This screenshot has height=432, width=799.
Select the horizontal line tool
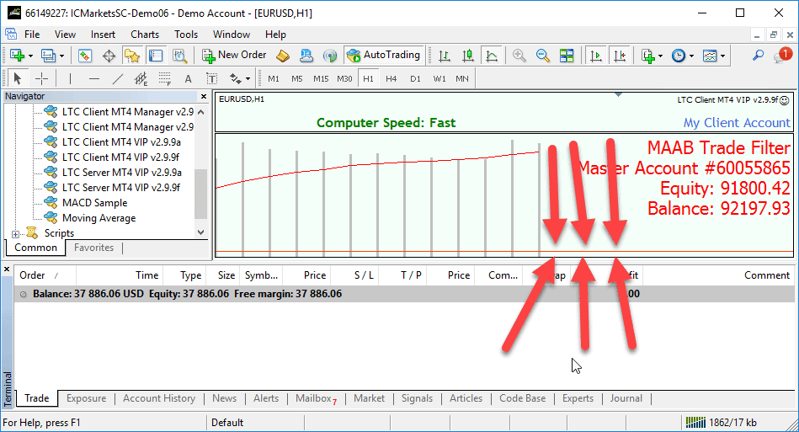[93, 78]
